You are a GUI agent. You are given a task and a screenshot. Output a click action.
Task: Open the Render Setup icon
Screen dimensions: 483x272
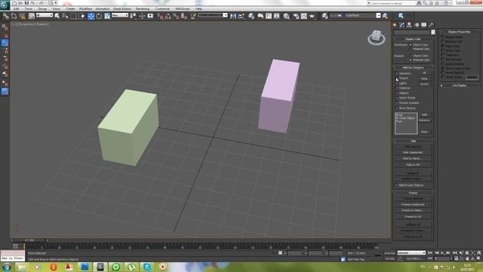[x=296, y=16]
